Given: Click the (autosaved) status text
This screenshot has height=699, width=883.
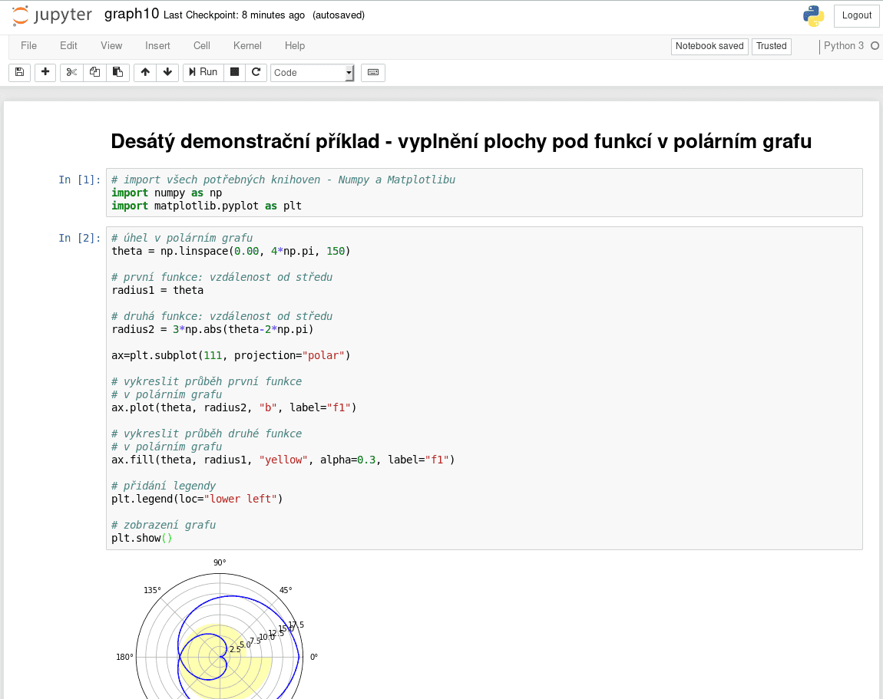Looking at the screenshot, I should (339, 15).
